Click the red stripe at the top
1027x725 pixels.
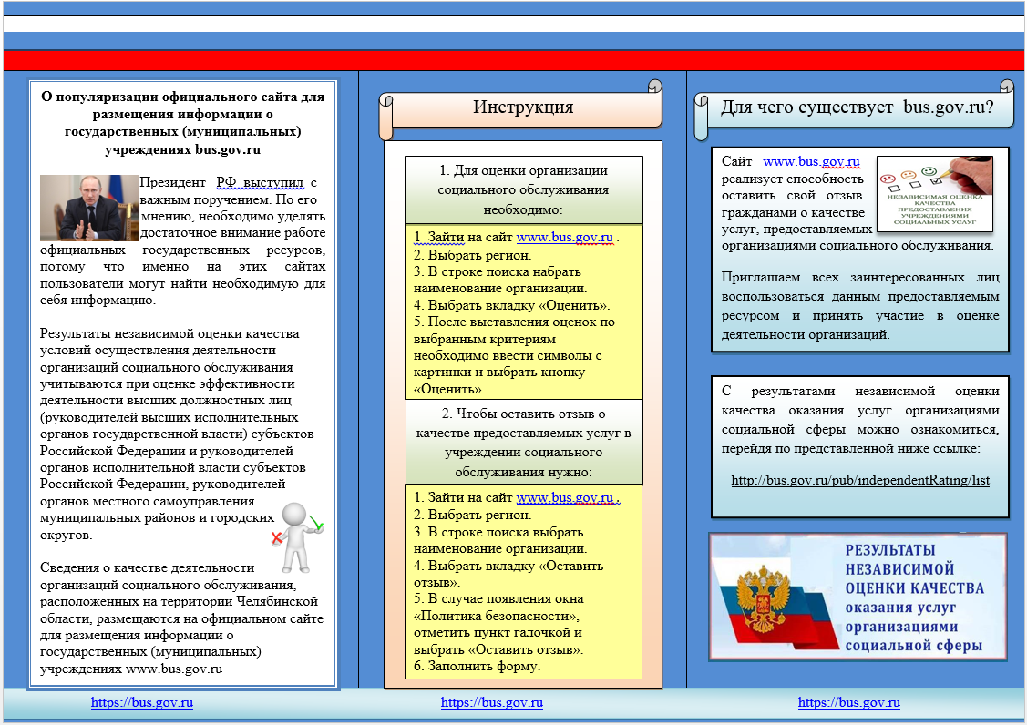pyautogui.click(x=513, y=60)
